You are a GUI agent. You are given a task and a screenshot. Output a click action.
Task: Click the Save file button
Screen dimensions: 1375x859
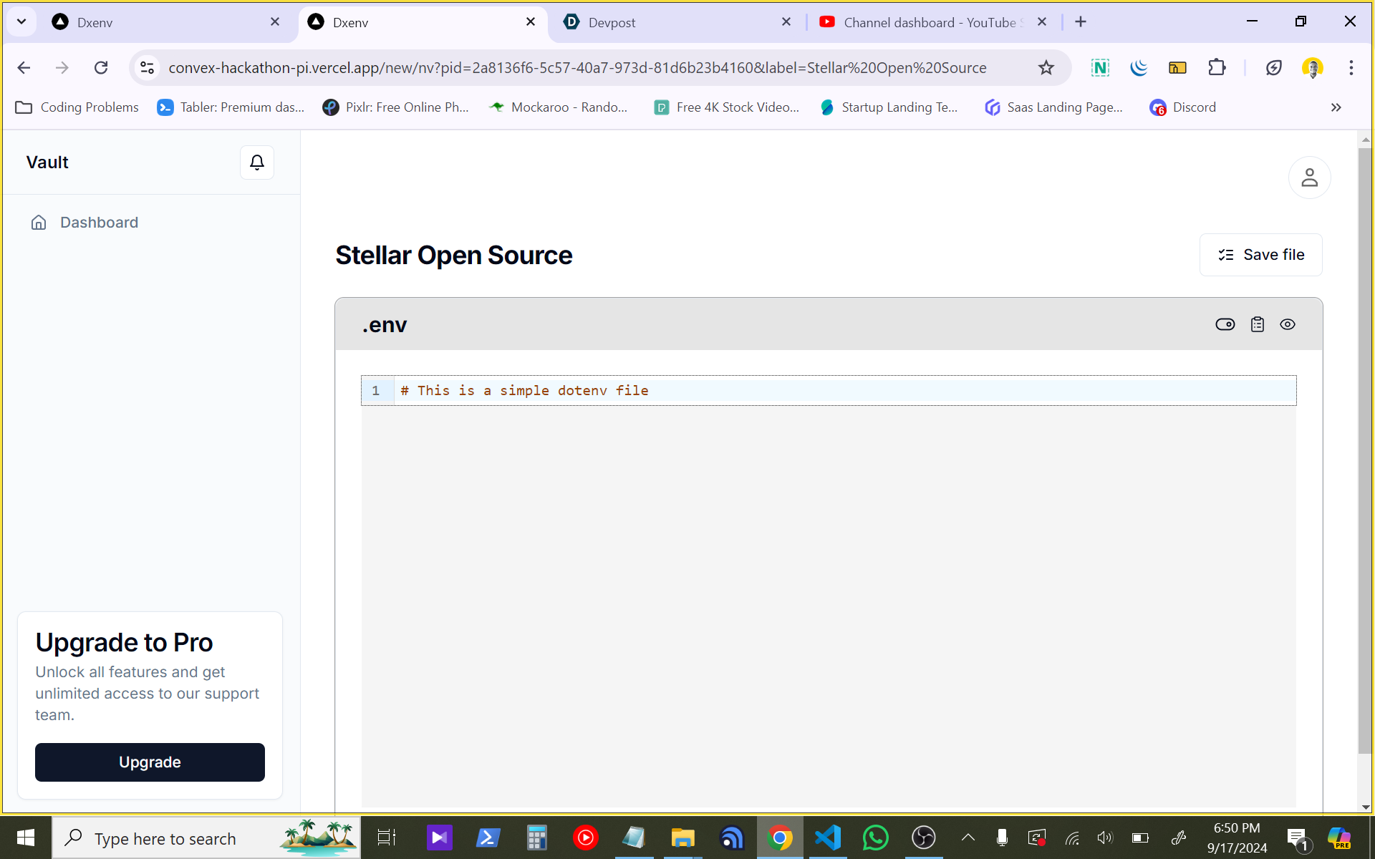(x=1260, y=255)
